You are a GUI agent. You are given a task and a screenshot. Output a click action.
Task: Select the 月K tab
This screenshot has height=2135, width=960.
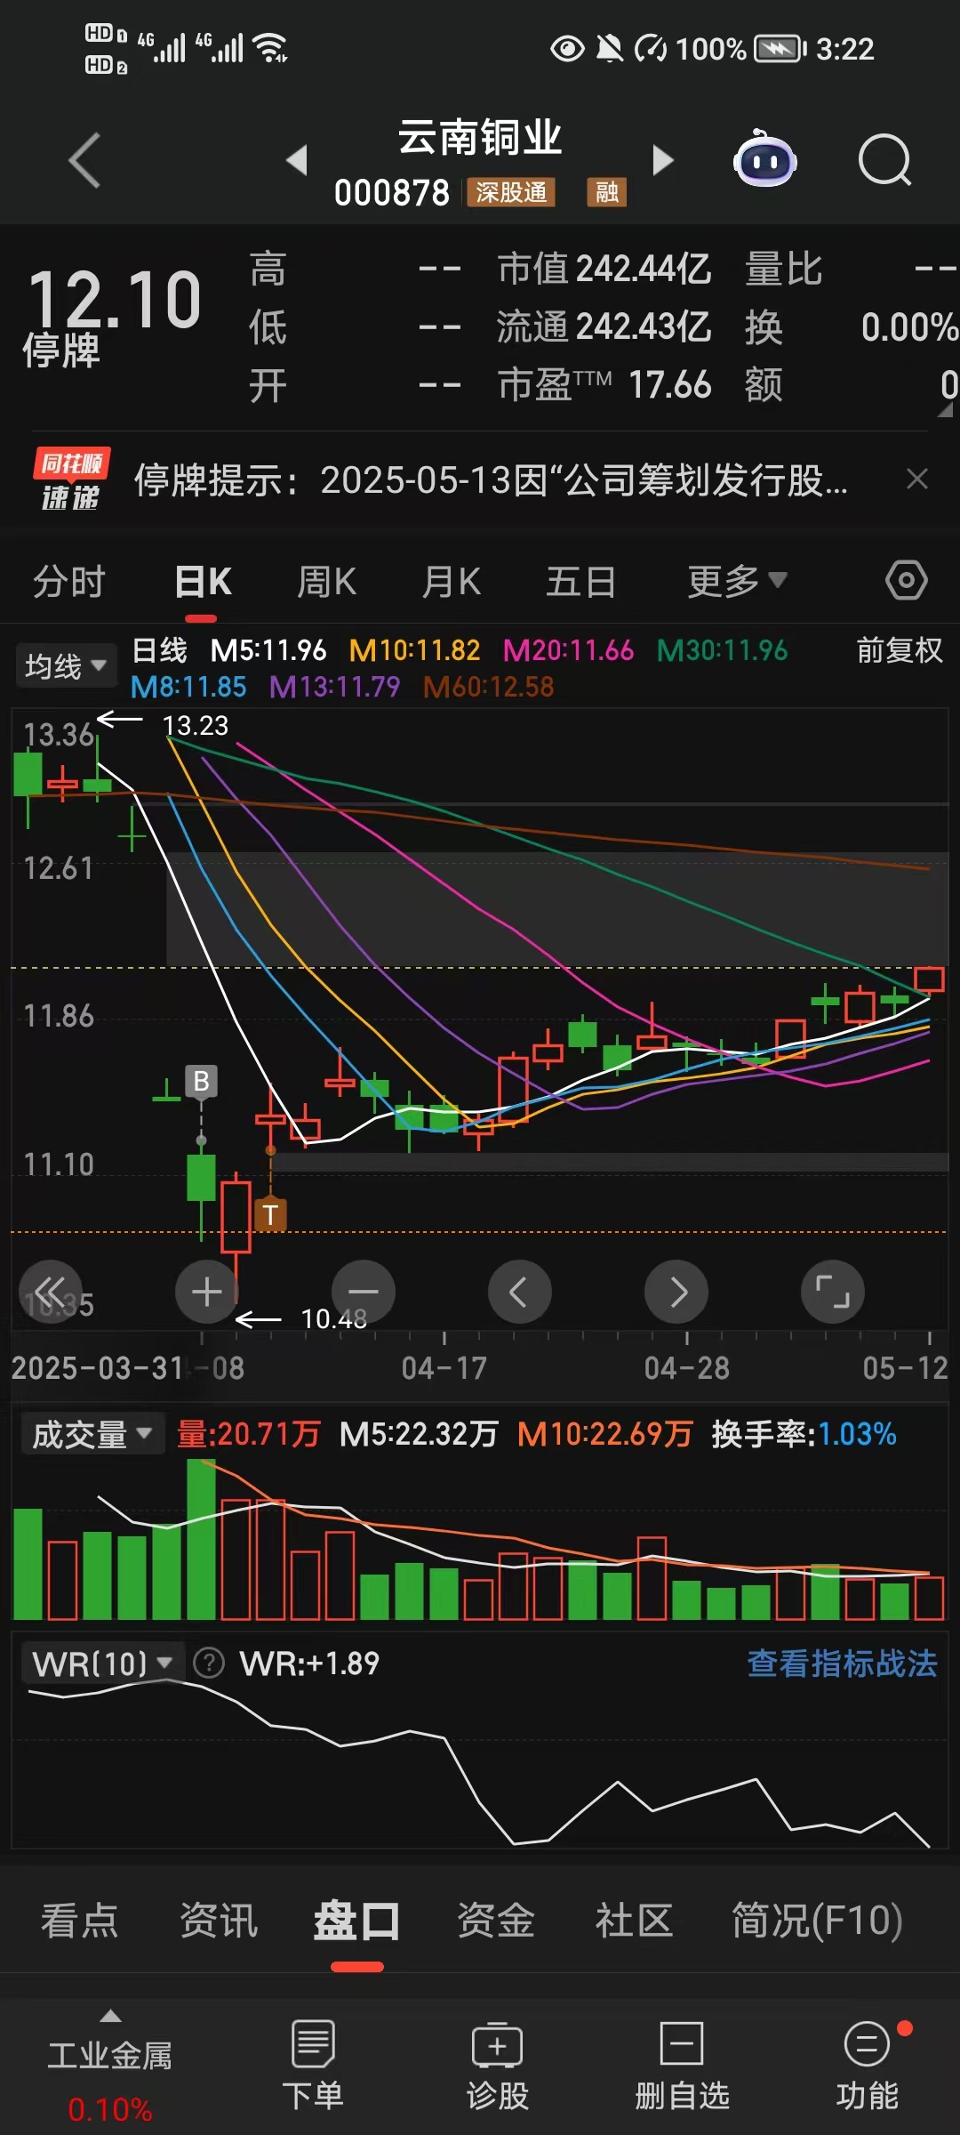coord(452,582)
